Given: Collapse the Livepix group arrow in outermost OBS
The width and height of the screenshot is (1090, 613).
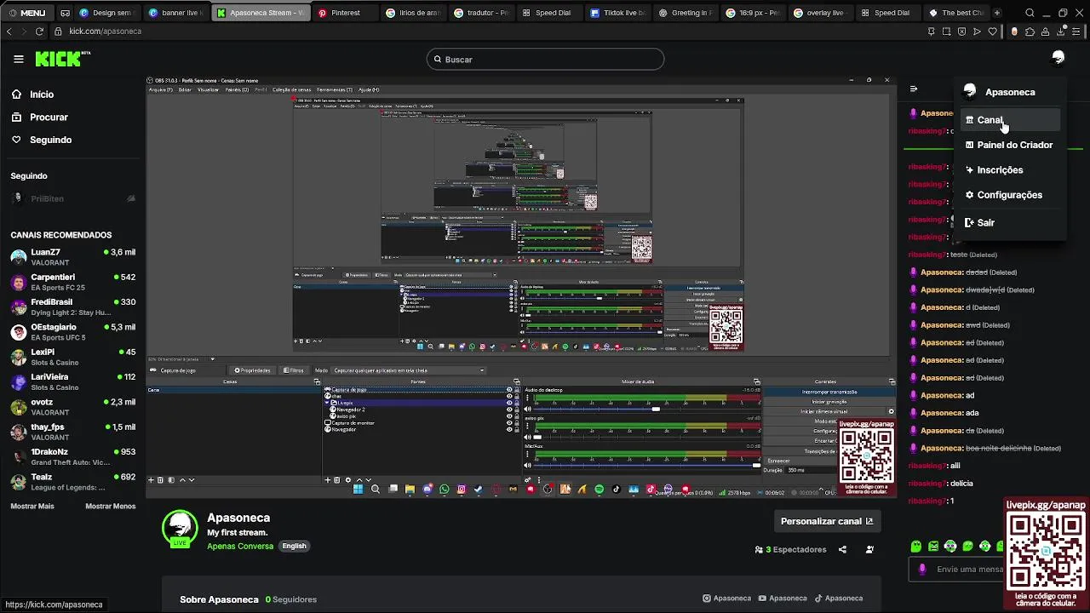Looking at the screenshot, I should [328, 403].
